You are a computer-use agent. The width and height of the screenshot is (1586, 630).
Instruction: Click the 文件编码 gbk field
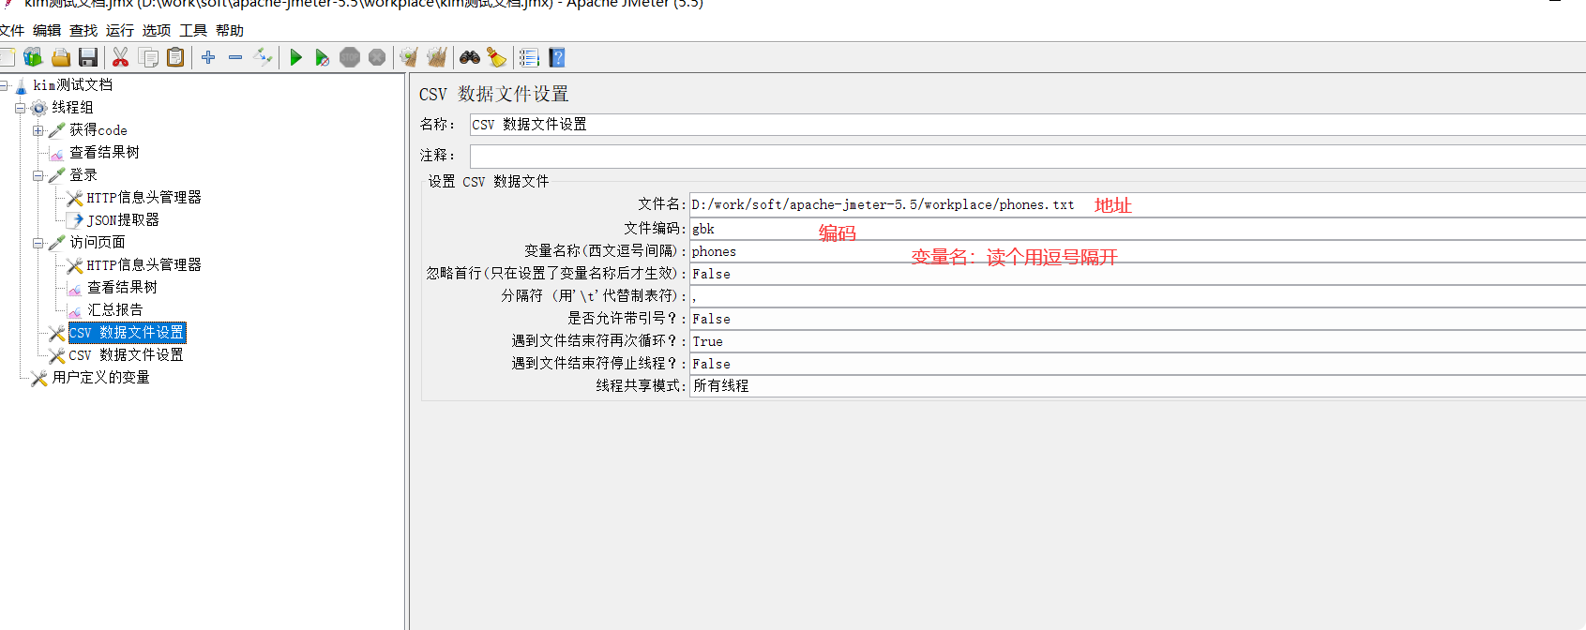click(x=1137, y=229)
